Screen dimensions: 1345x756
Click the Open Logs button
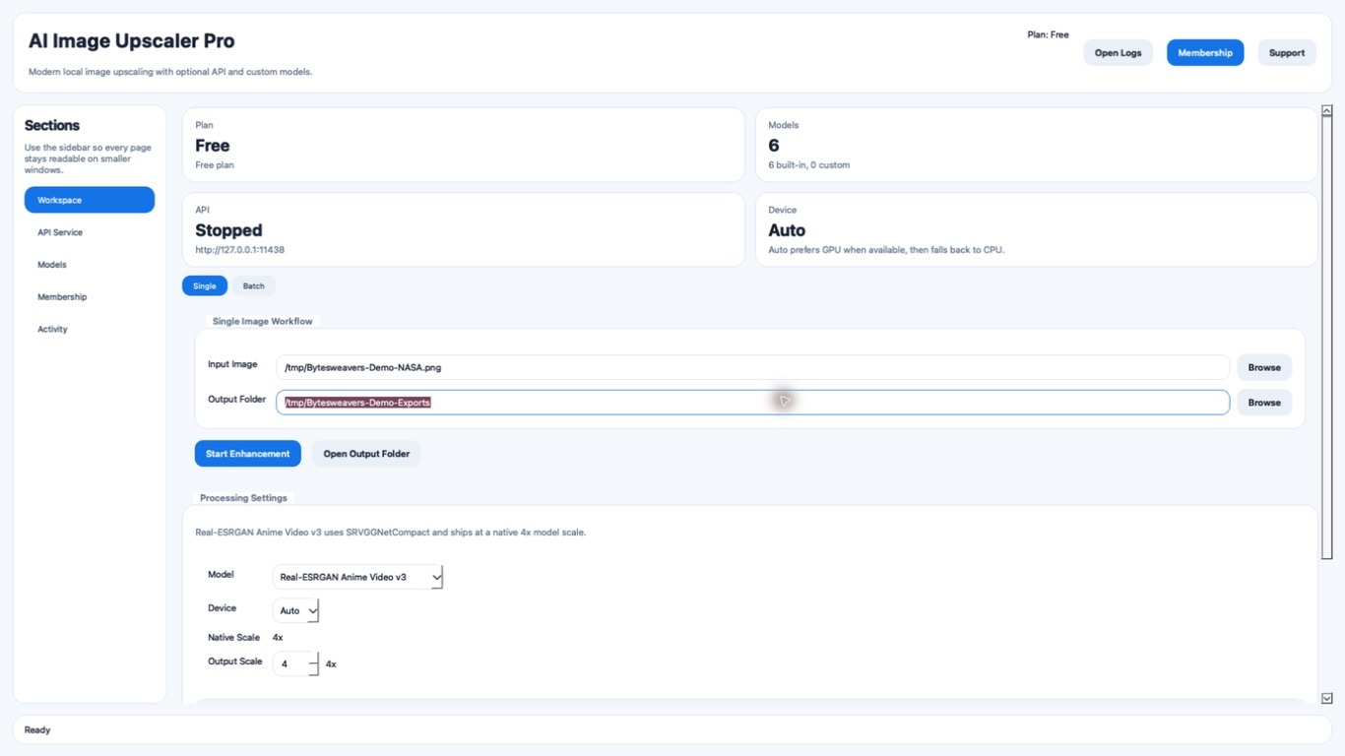[x=1118, y=53]
